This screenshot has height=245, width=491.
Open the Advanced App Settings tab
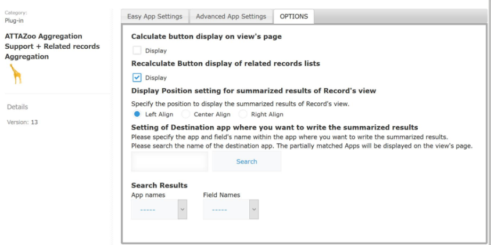[x=231, y=16]
